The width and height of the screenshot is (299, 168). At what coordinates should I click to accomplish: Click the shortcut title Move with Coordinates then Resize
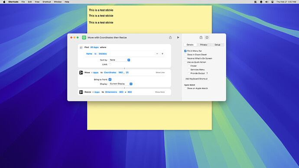tap(107, 38)
